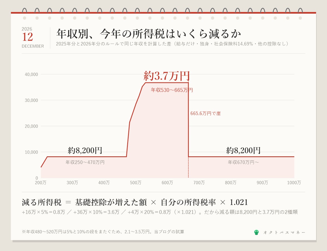327x251 pixels.
Task: Click the x-axis label 600万
Action: click(167, 183)
